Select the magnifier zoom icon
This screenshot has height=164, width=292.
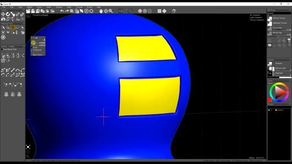coord(110,11)
